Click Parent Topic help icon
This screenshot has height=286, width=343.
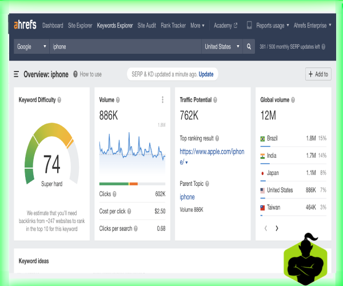[x=207, y=184]
